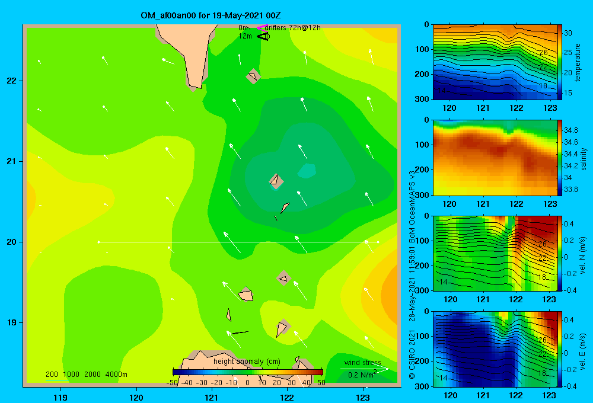Click the 26 isotherm label in temperature plot
Screen dimensions: 593x403
click(x=544, y=53)
